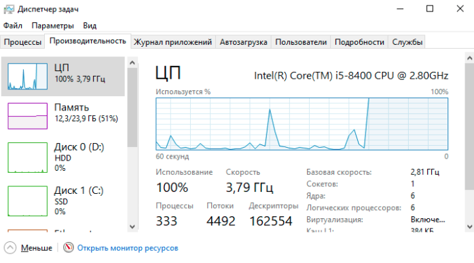
Task: Collapse view with the Меньше arrow icon
Action: click(10, 247)
